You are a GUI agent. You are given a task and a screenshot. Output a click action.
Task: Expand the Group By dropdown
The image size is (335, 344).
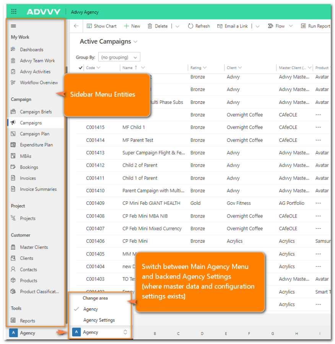coord(119,57)
